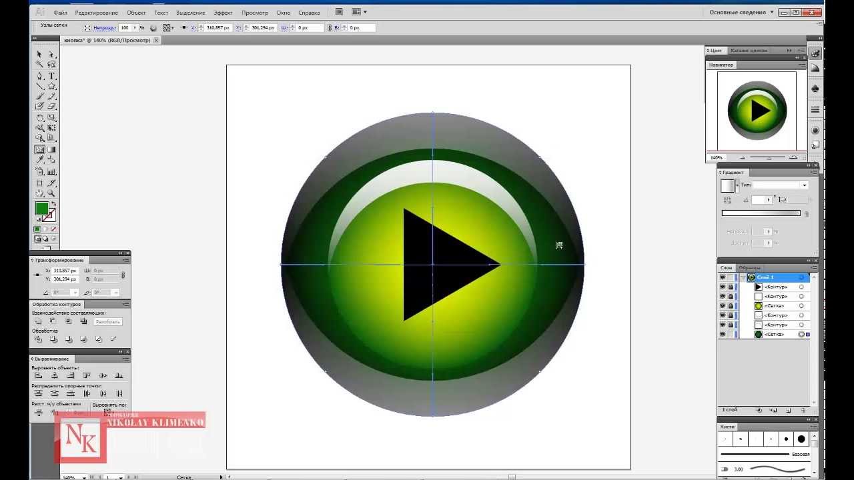
Task: Click horizontal align center icon in Выравнивание
Action: tap(55, 375)
